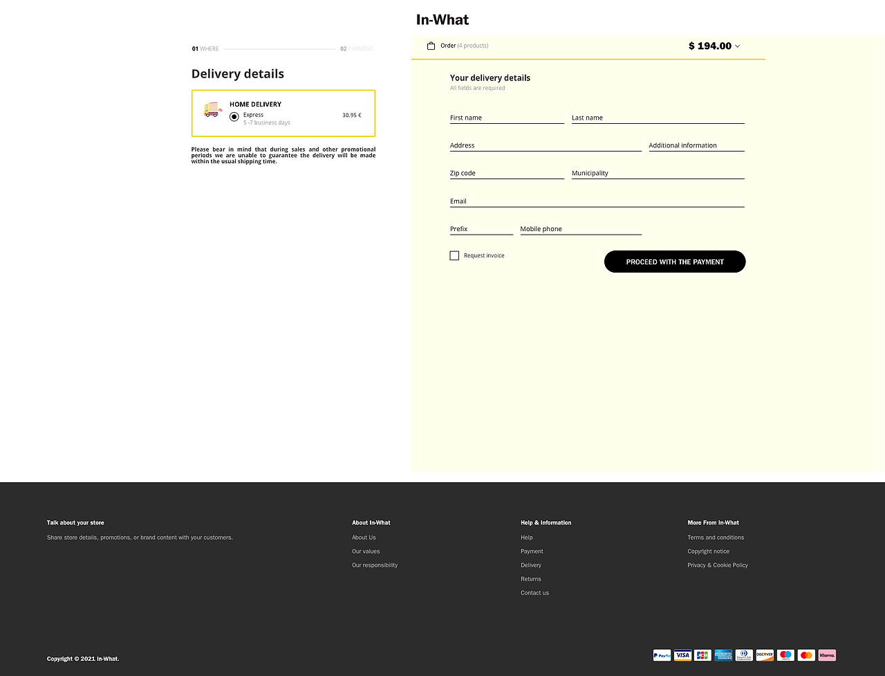
Task: Open the Delivery footer link
Action: pyautogui.click(x=531, y=565)
